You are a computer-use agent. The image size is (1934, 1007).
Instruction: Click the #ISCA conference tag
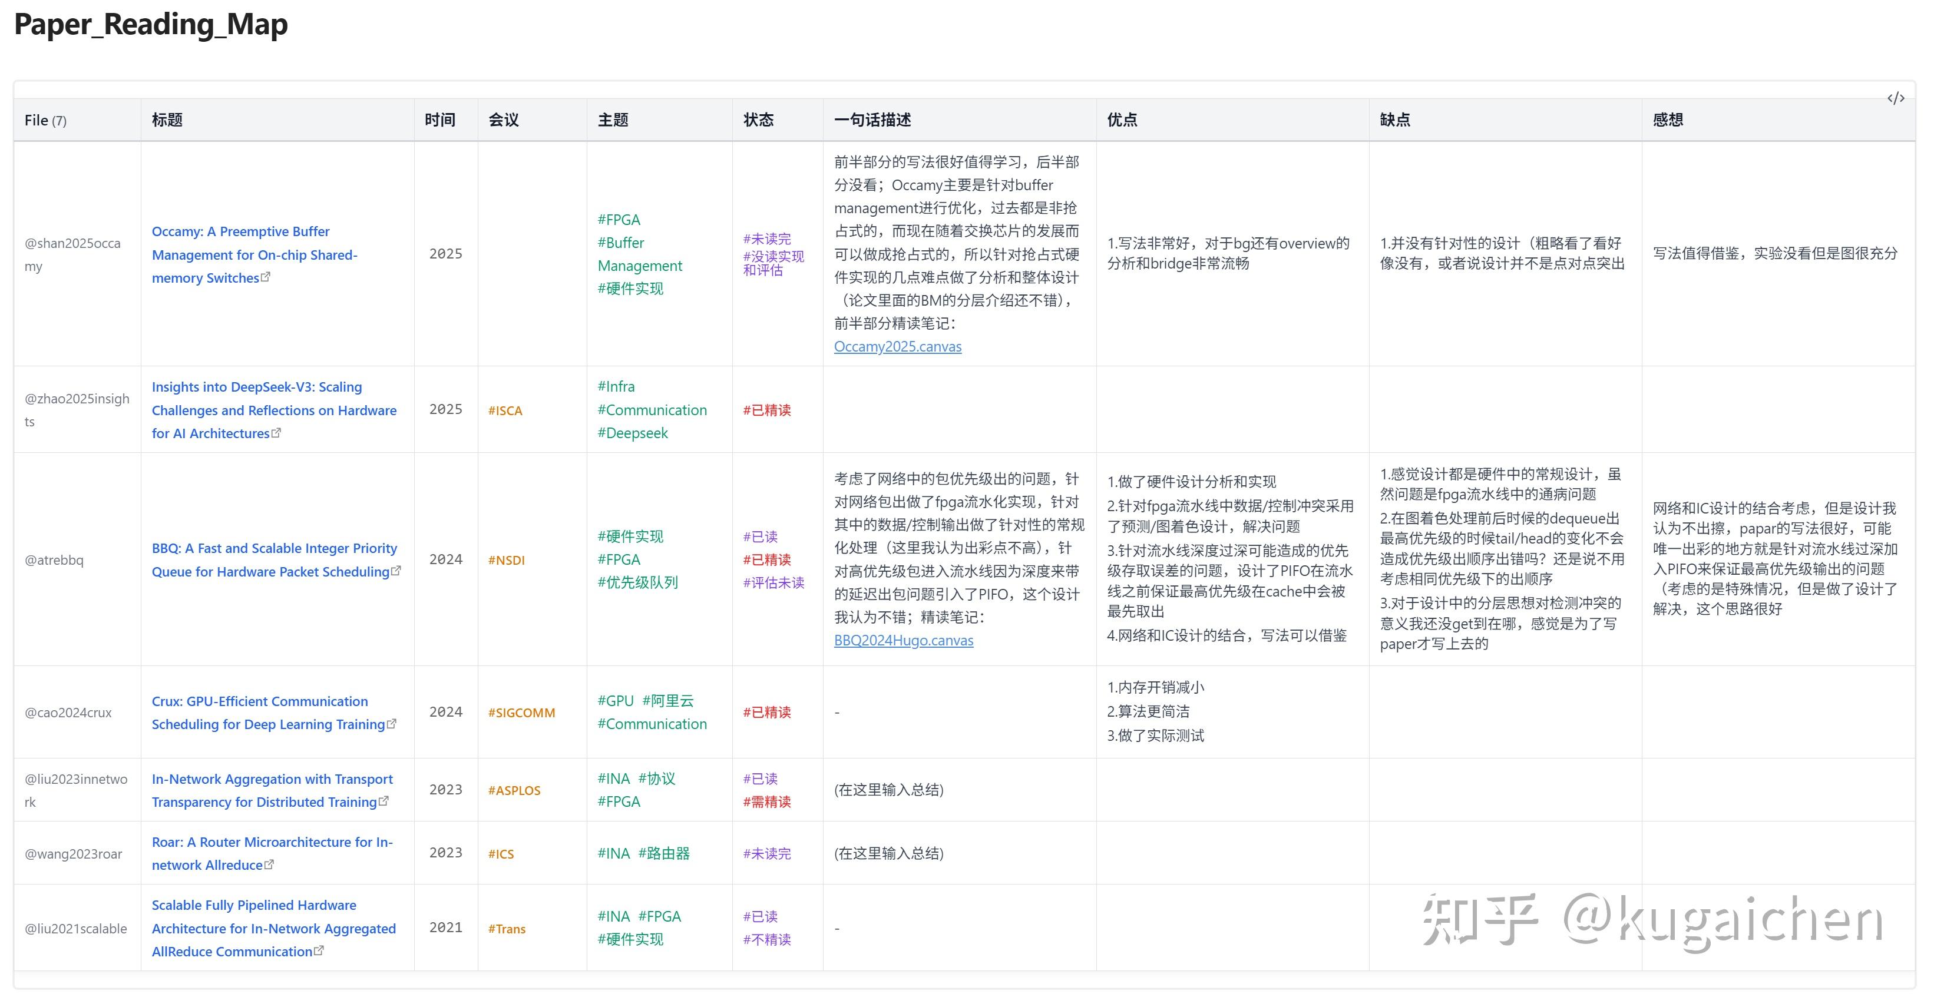[504, 410]
